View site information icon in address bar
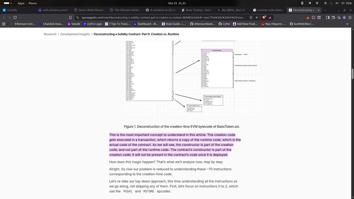Viewport: 354px width, 199px height. [x=78, y=17]
